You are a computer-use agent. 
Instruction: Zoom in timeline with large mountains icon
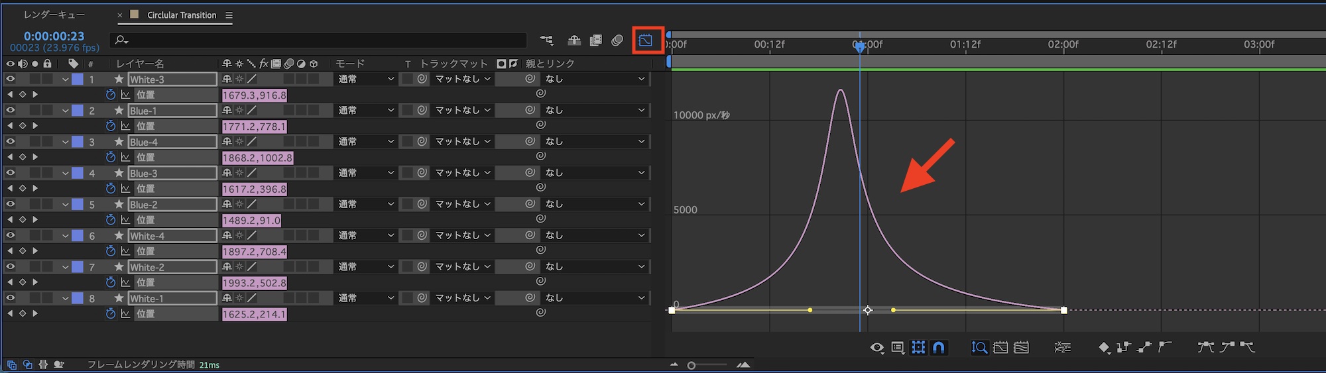point(743,364)
